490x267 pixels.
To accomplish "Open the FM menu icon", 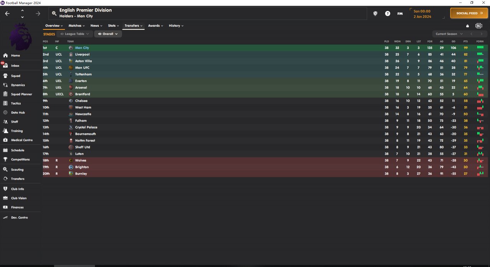I will (x=400, y=13).
